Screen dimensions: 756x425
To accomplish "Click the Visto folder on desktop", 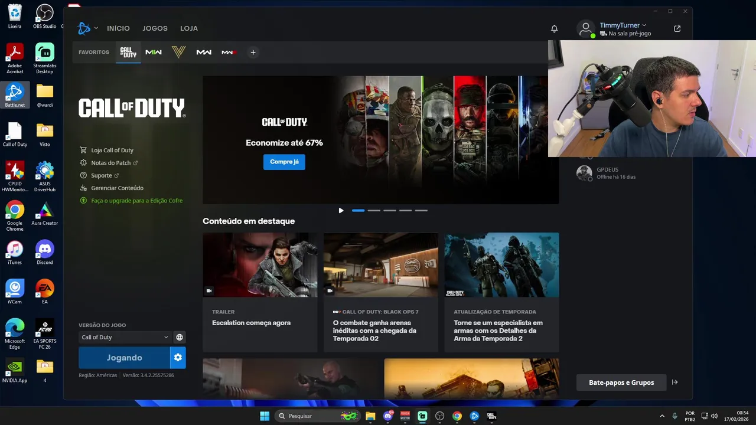I will (x=44, y=134).
